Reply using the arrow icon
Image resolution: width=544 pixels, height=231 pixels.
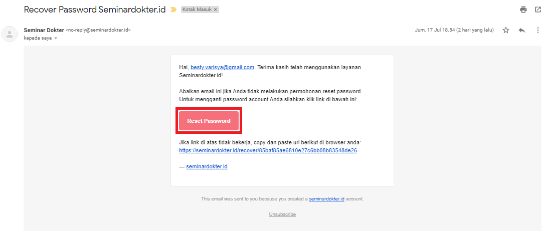[522, 30]
